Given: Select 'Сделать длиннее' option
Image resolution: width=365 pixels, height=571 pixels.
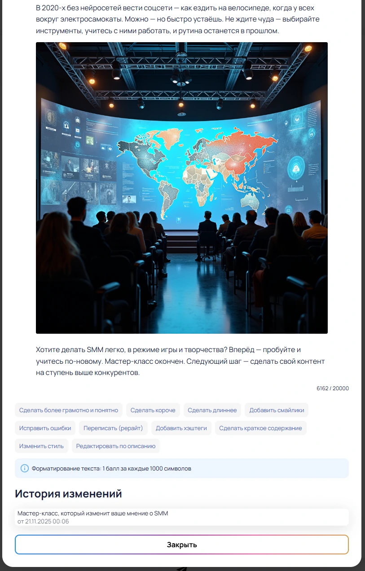Looking at the screenshot, I should tap(212, 410).
